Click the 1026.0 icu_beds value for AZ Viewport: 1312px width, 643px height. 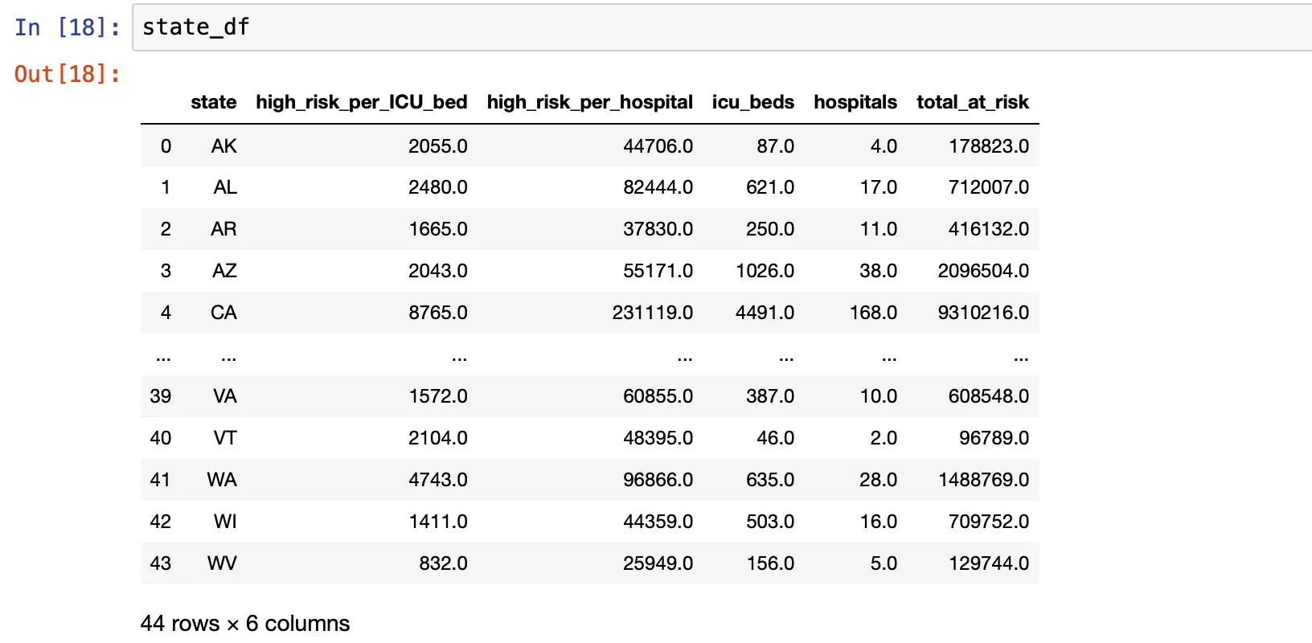point(765,271)
